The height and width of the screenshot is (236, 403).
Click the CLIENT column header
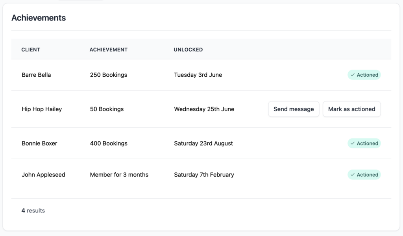coord(31,50)
